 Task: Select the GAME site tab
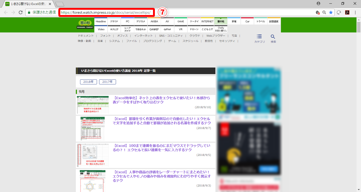coord(181,21)
